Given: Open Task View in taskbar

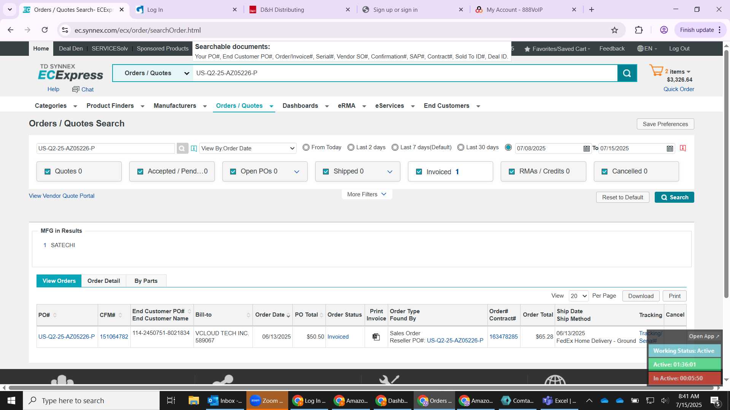Looking at the screenshot, I should [x=171, y=401].
